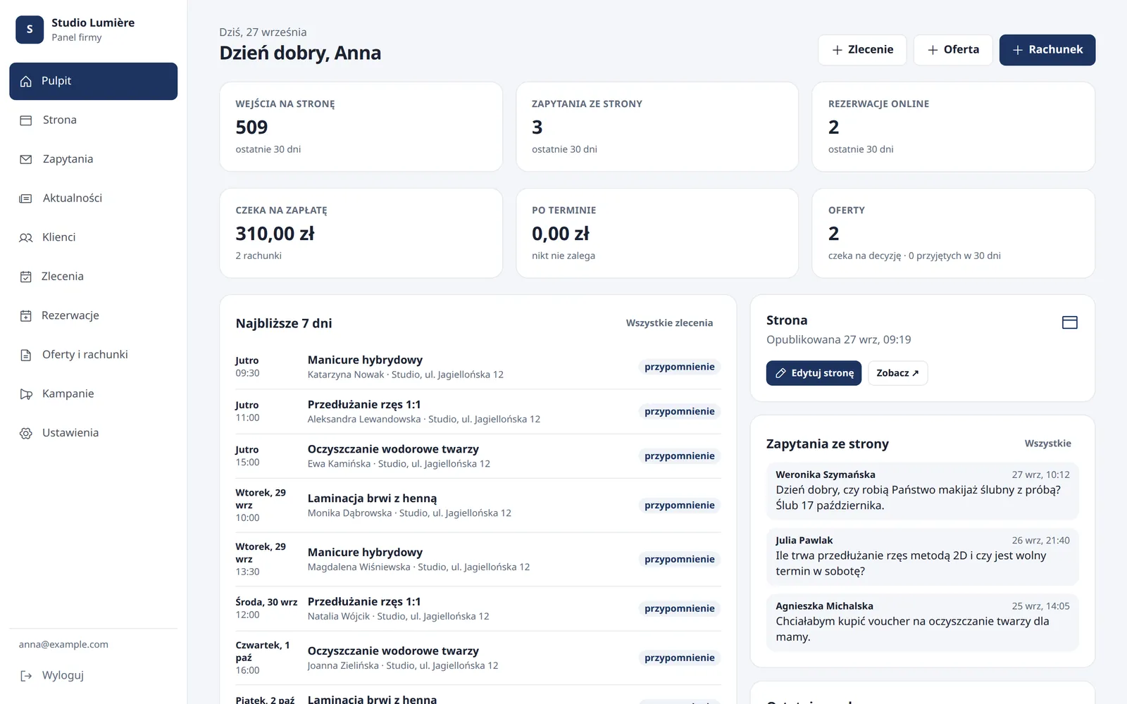This screenshot has width=1127, height=704.
Task: Create a new Oferta with top button
Action: tap(953, 50)
